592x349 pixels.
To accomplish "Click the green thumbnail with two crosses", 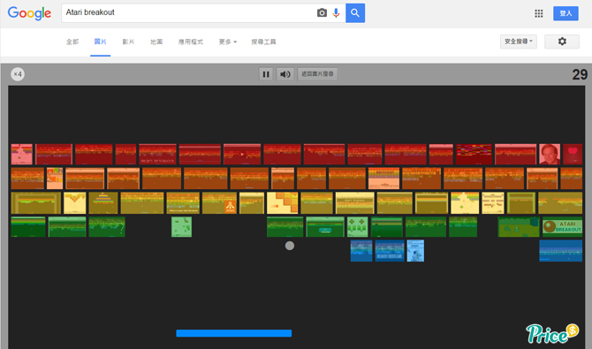I will (357, 226).
